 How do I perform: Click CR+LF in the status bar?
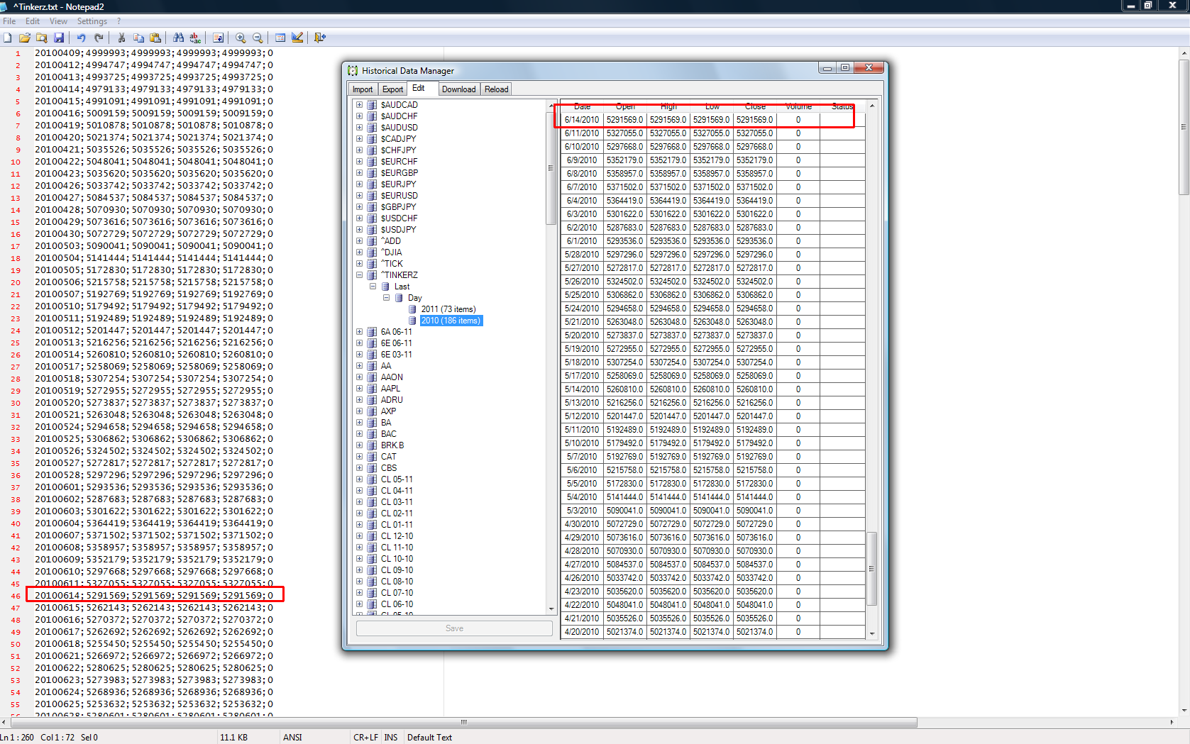tap(365, 738)
